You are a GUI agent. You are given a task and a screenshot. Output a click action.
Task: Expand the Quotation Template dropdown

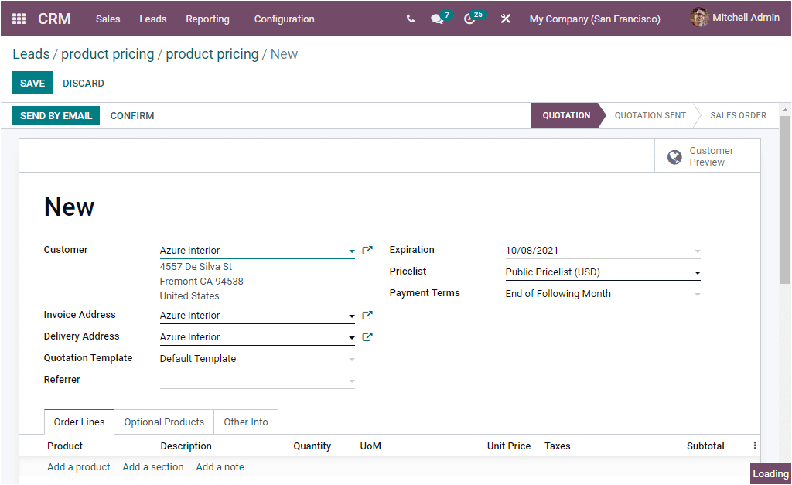(x=352, y=358)
